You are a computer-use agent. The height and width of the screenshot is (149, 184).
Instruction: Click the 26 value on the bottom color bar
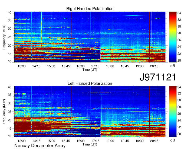[179, 114]
